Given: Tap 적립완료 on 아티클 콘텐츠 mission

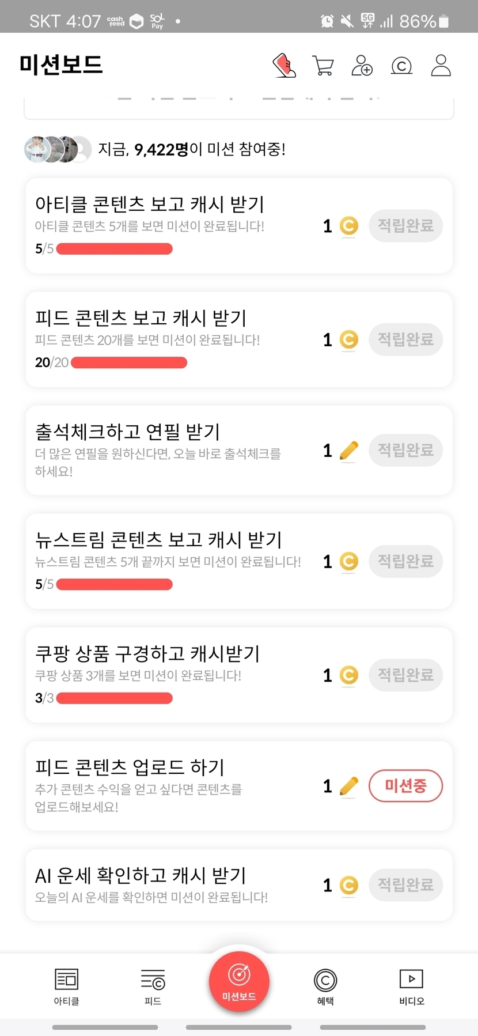Looking at the screenshot, I should tap(405, 226).
